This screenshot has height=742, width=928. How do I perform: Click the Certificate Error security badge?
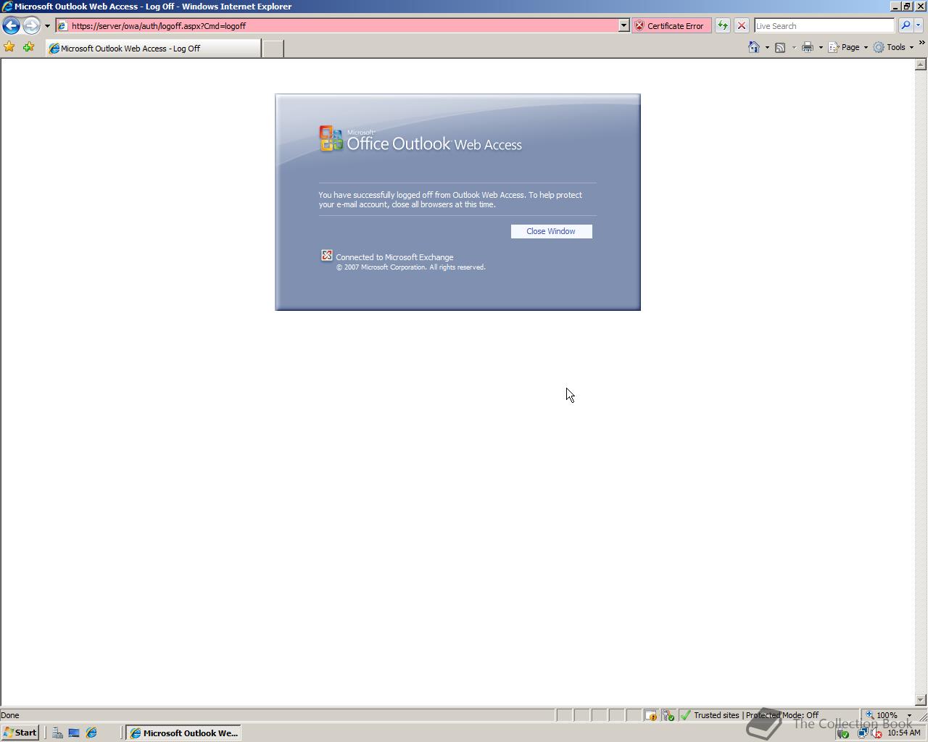click(x=671, y=25)
